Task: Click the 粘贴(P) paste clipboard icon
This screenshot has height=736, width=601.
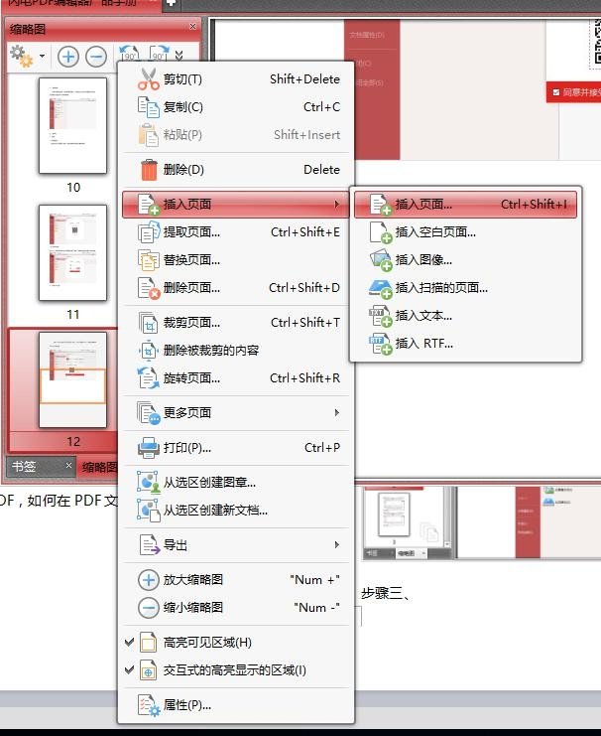Action: coord(149,135)
